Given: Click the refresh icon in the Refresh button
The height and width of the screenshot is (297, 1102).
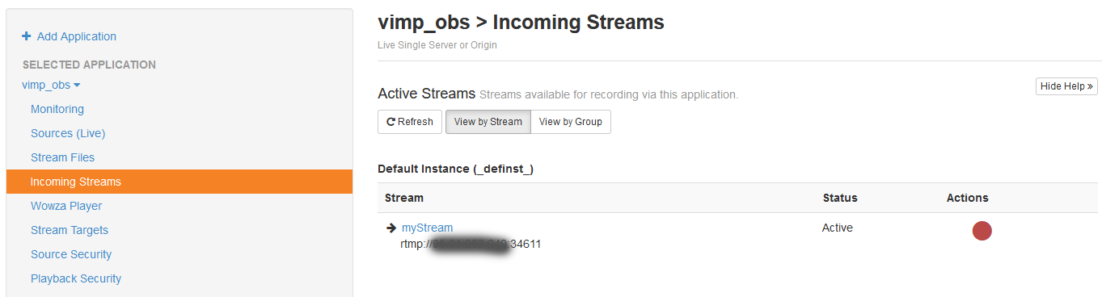Looking at the screenshot, I should [391, 122].
